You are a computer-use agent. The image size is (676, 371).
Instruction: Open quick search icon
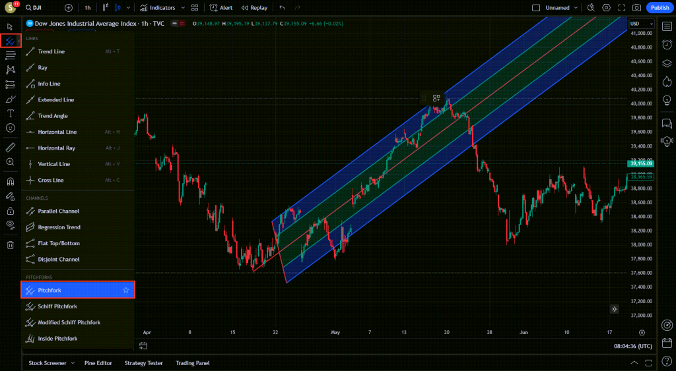(x=591, y=8)
